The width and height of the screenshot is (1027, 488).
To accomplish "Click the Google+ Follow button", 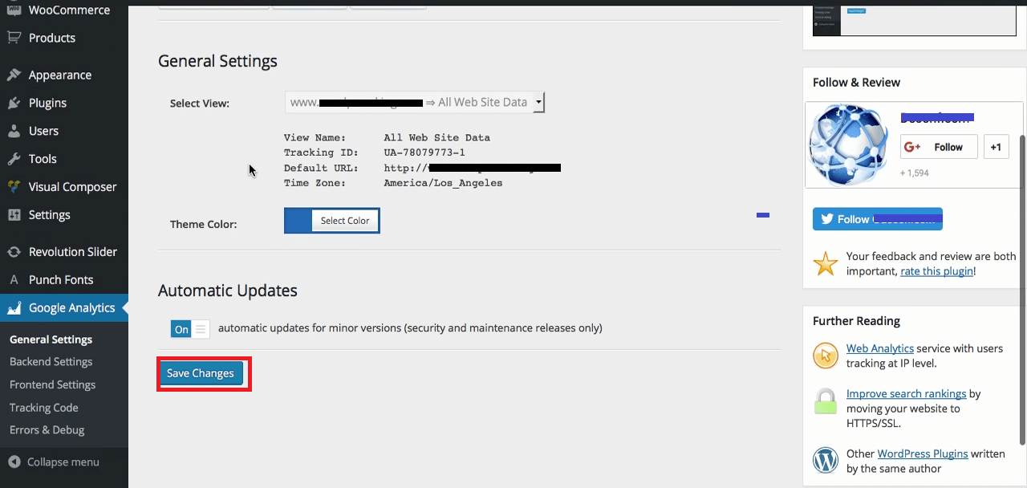I will [939, 147].
